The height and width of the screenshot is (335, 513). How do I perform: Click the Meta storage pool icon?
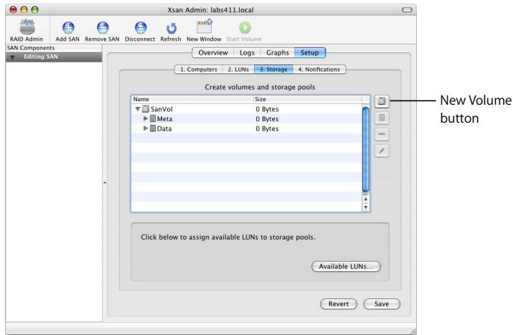click(153, 119)
